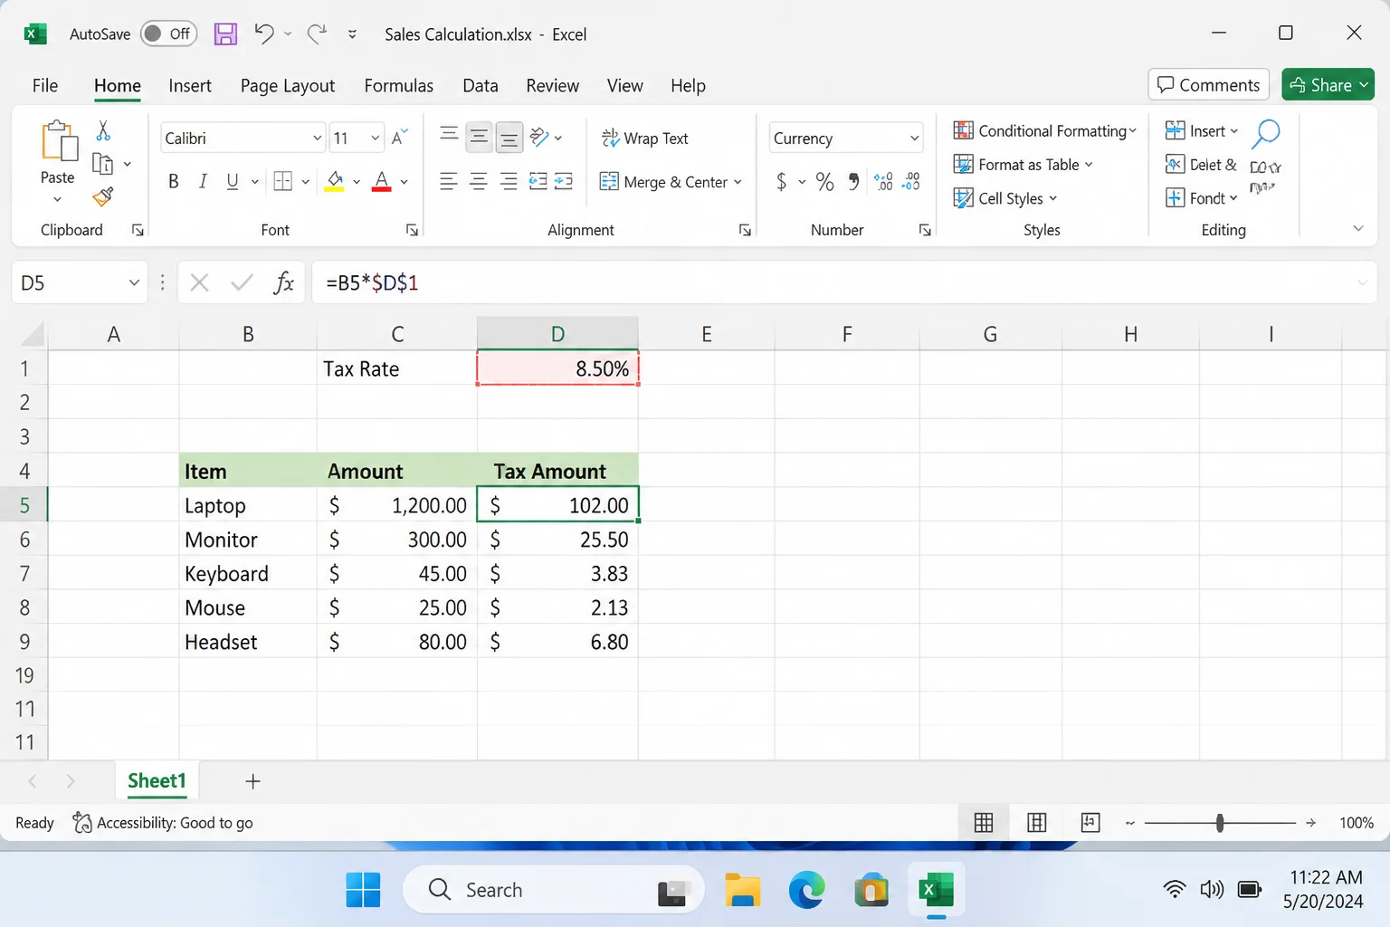Click Decrease Indent icon

point(538,182)
